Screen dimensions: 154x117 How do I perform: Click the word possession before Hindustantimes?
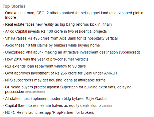tap(14, 92)
